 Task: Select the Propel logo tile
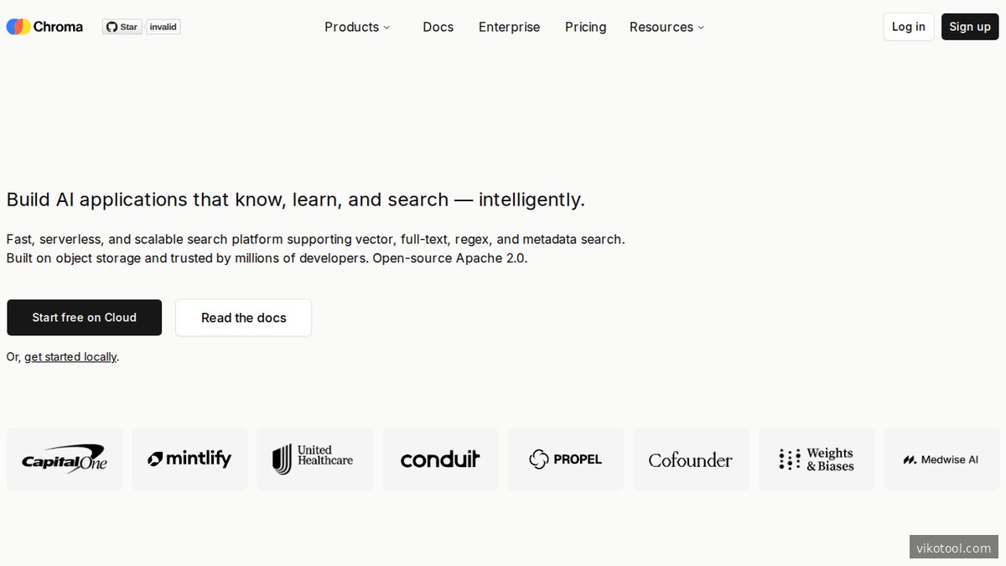[566, 460]
